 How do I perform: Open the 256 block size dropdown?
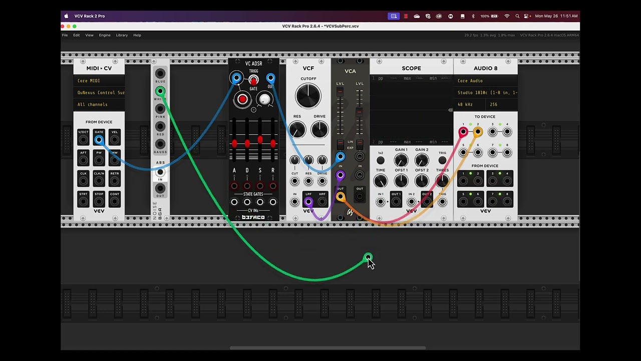click(x=502, y=104)
